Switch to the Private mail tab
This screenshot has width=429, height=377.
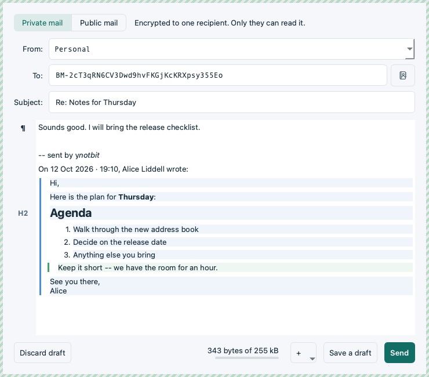43,23
